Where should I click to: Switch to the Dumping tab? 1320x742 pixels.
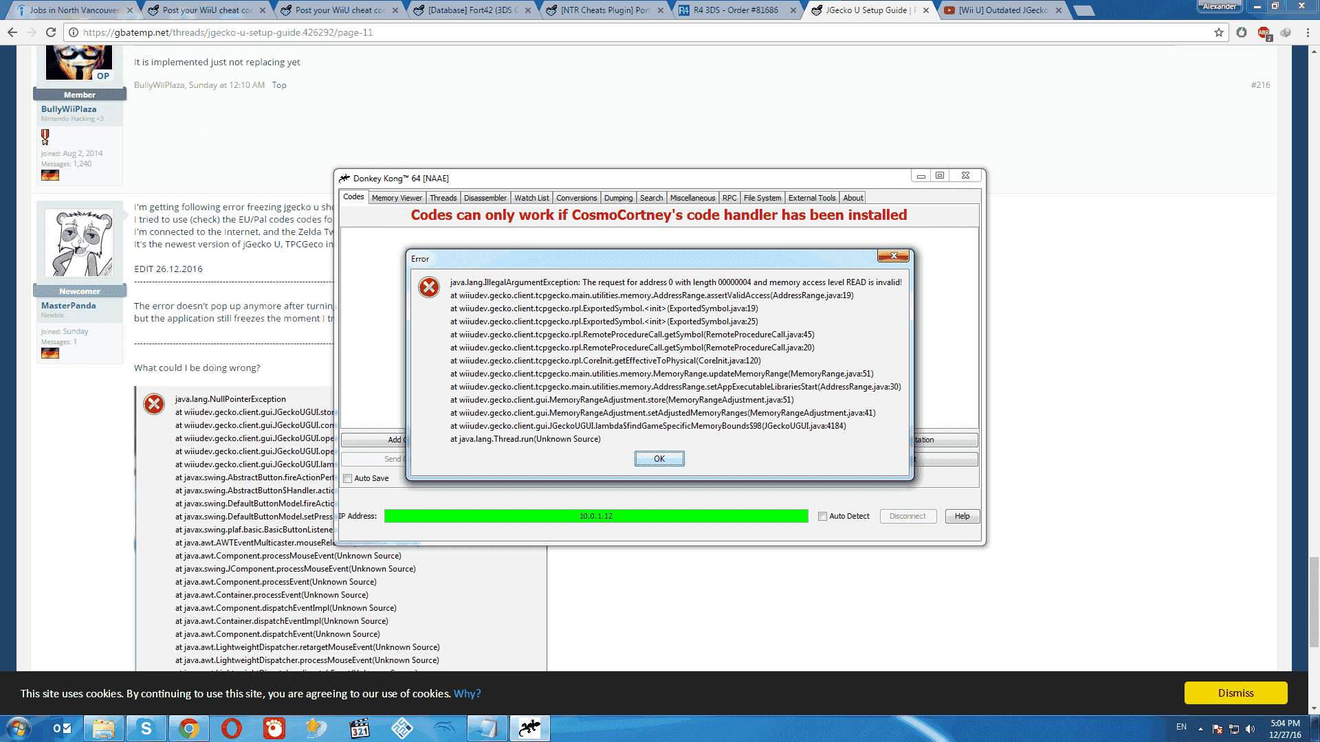click(618, 198)
